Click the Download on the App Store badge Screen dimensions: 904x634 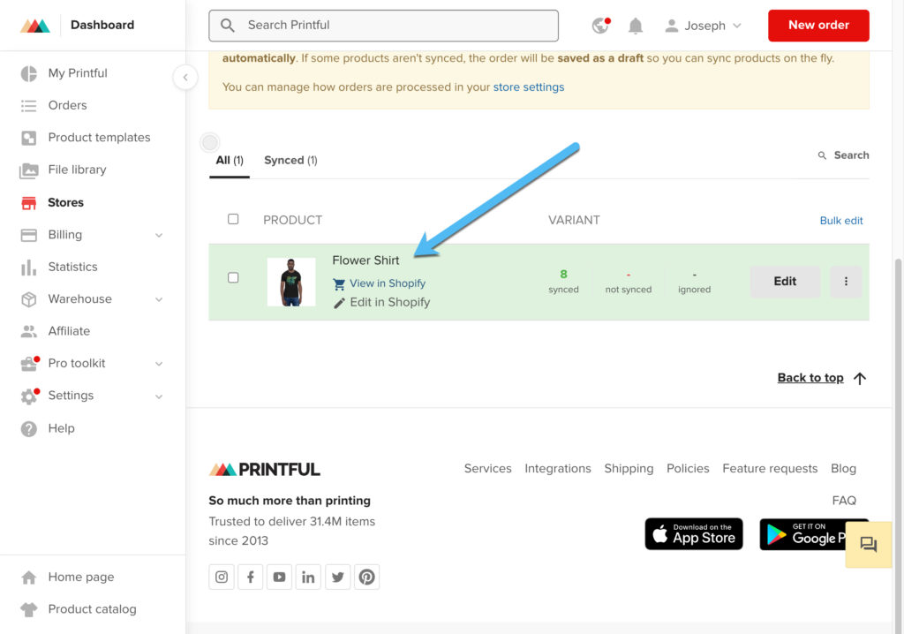pyautogui.click(x=694, y=534)
